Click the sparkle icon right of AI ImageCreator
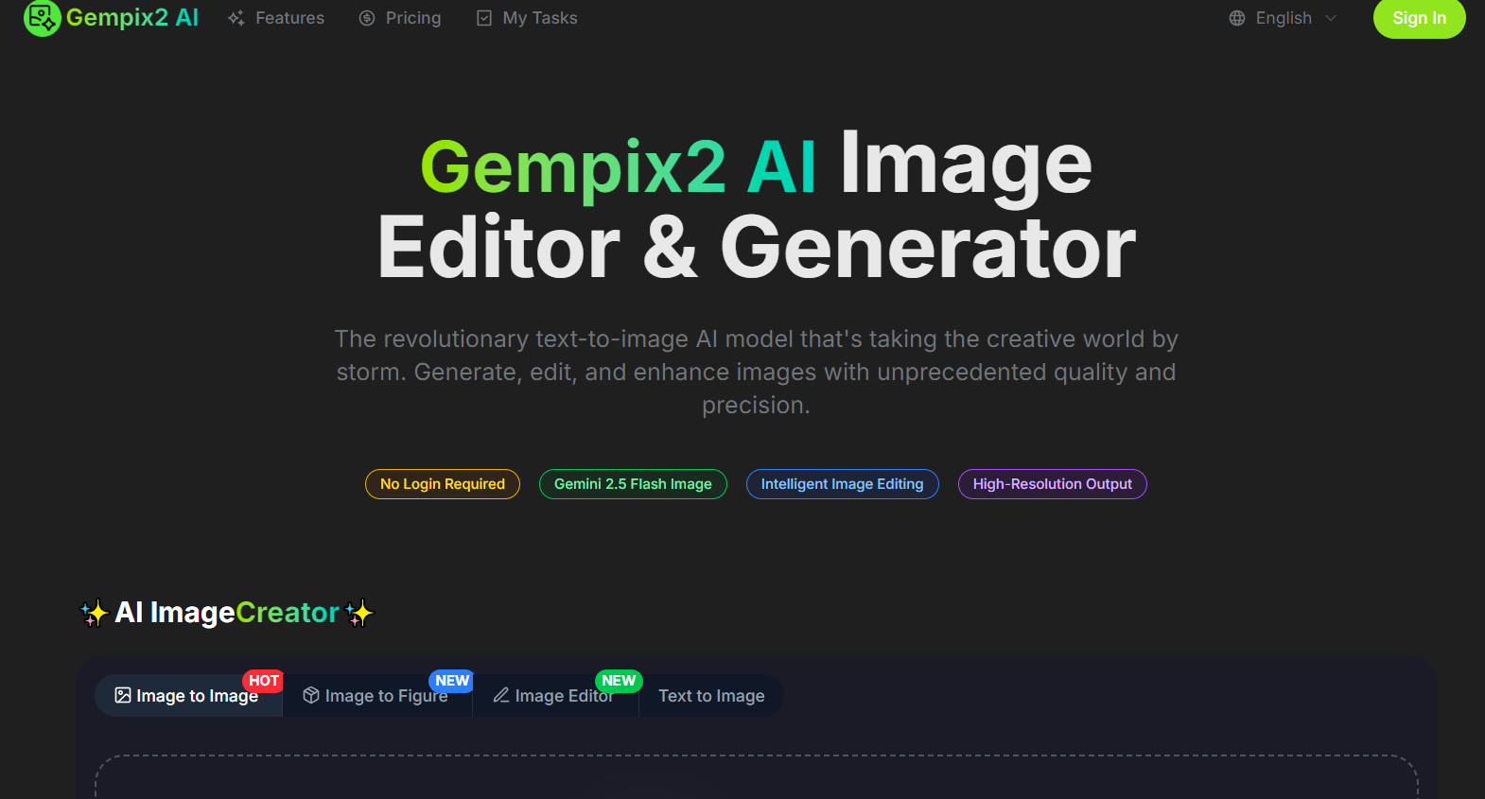Image resolution: width=1485 pixels, height=799 pixels. tap(359, 613)
